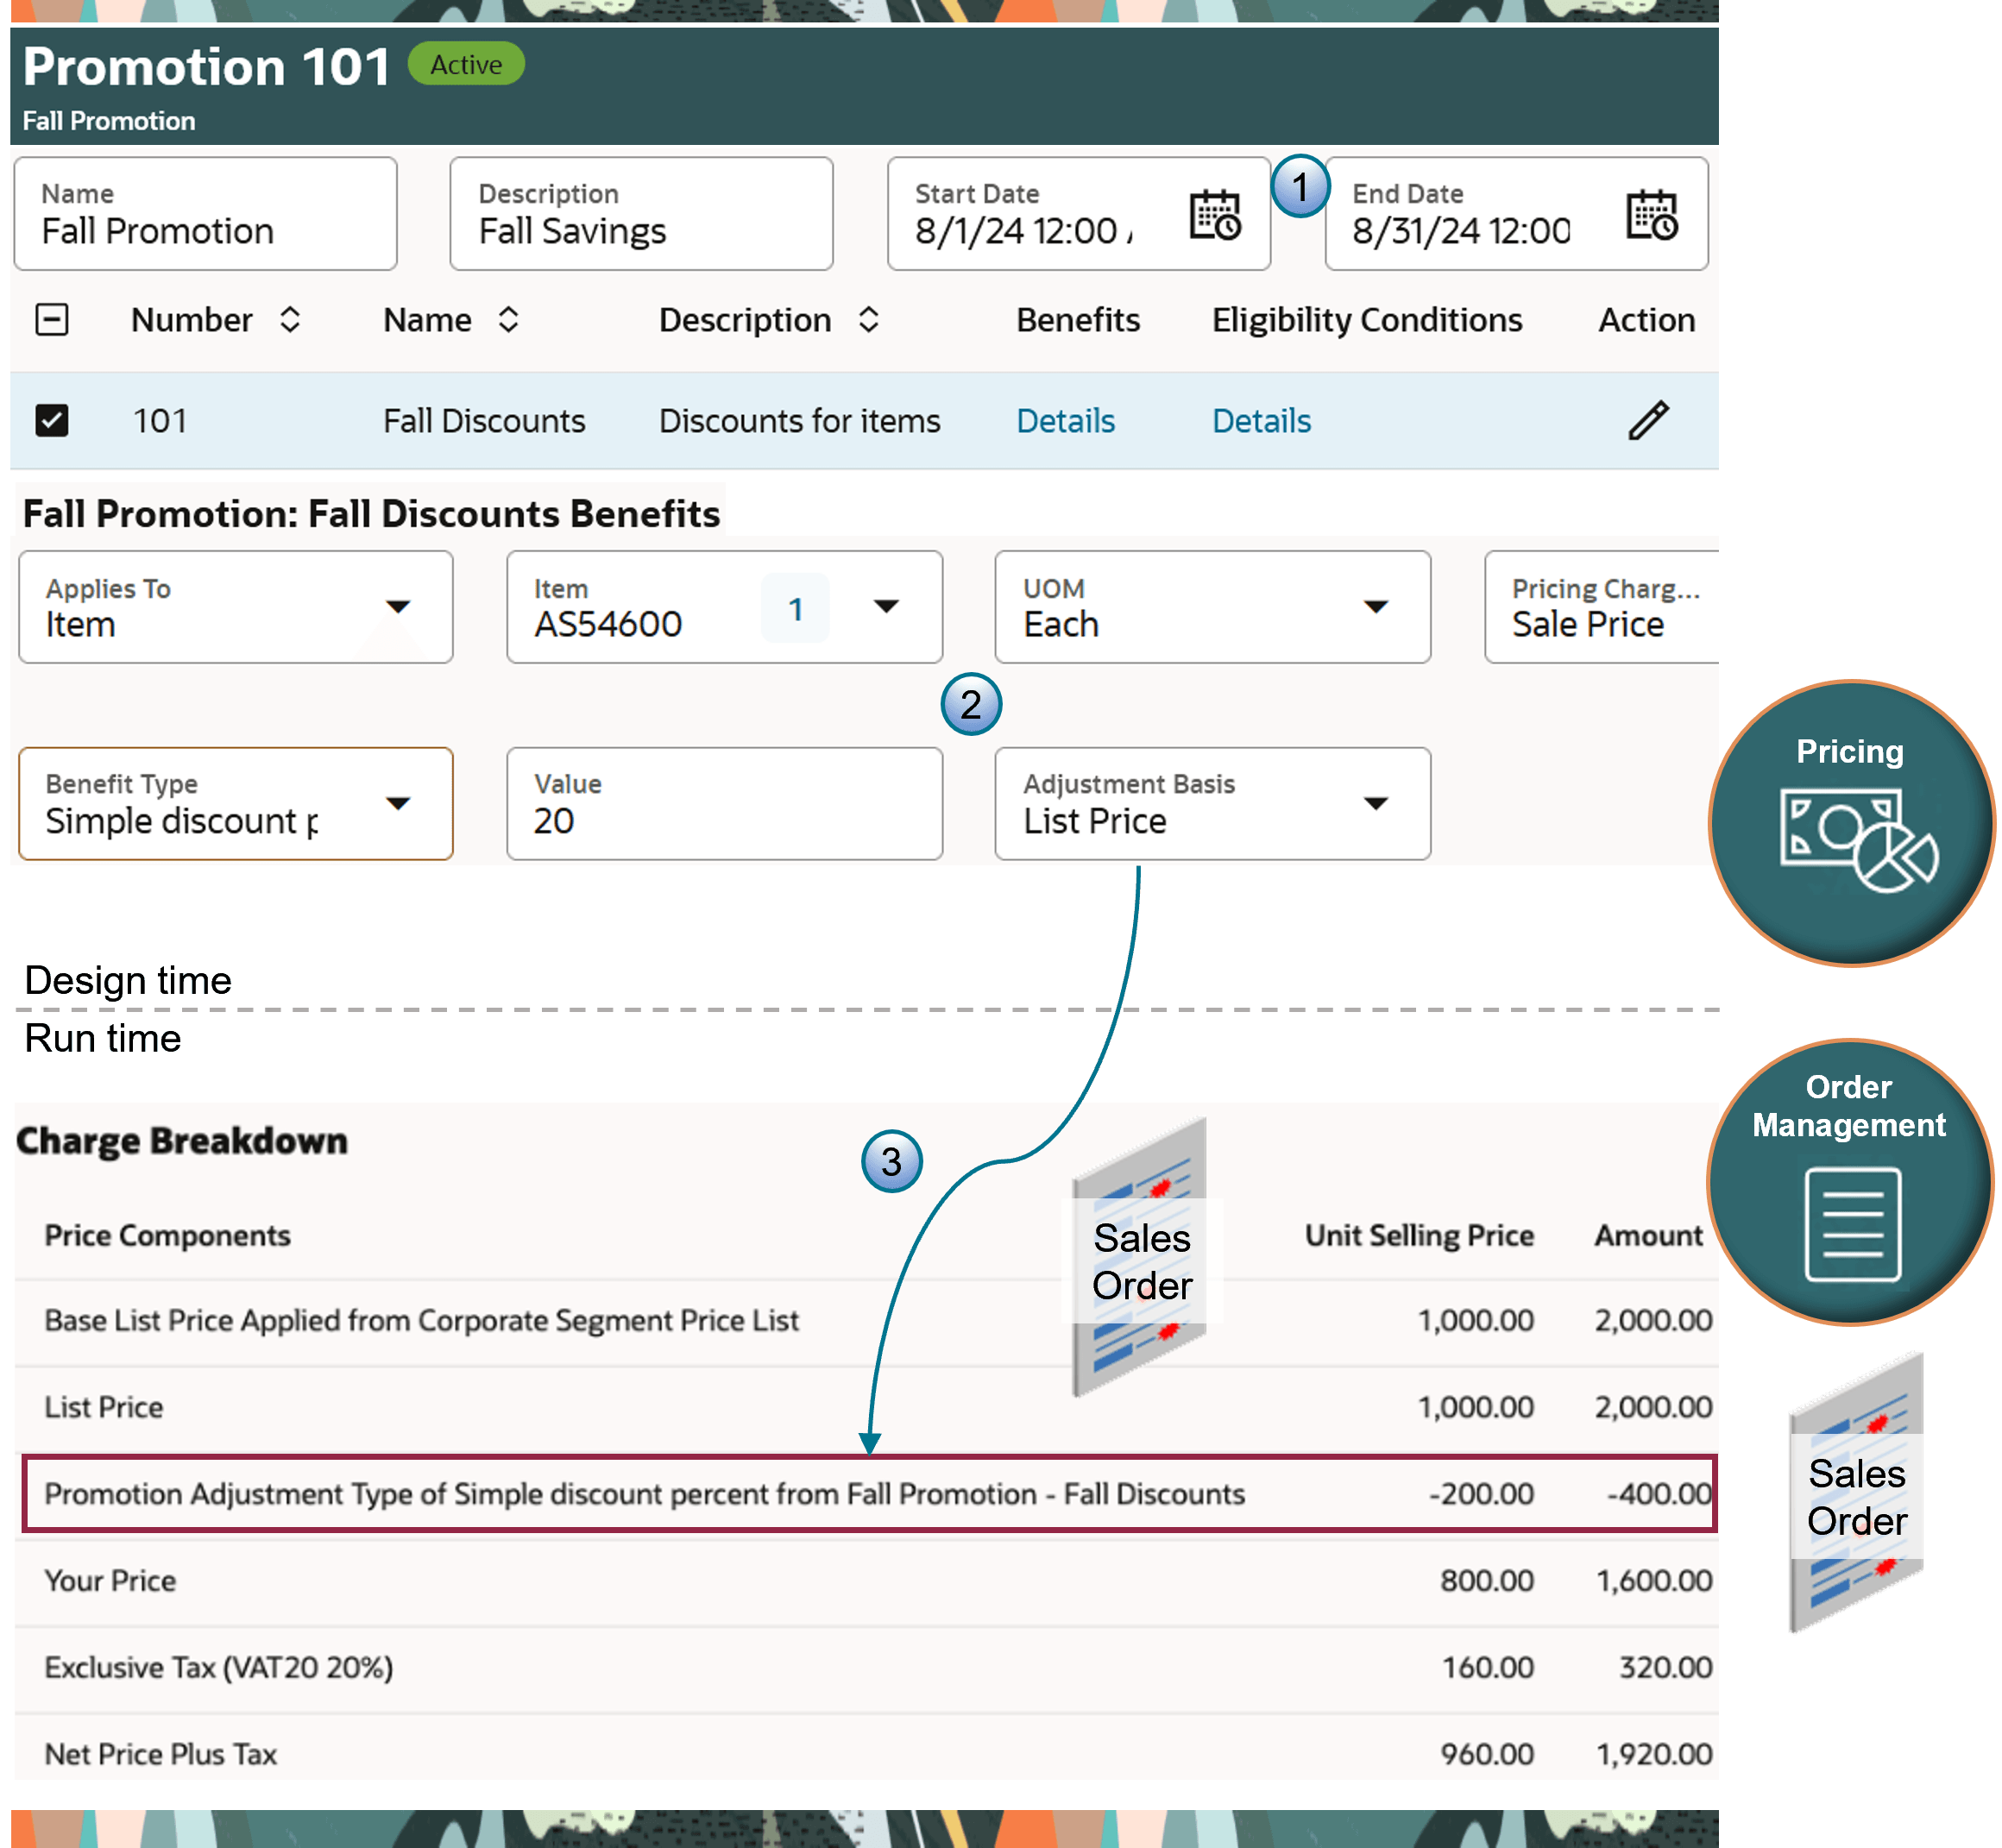Click the Sales Order document beside Order Management
The height and width of the screenshot is (1848, 2002).
[1856, 1494]
